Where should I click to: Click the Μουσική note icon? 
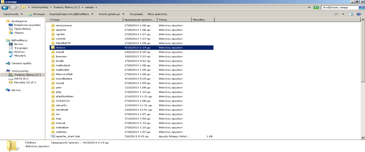11,56
